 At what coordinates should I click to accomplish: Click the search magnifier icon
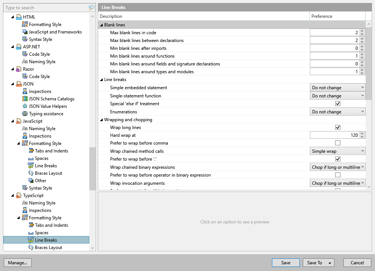click(92, 7)
